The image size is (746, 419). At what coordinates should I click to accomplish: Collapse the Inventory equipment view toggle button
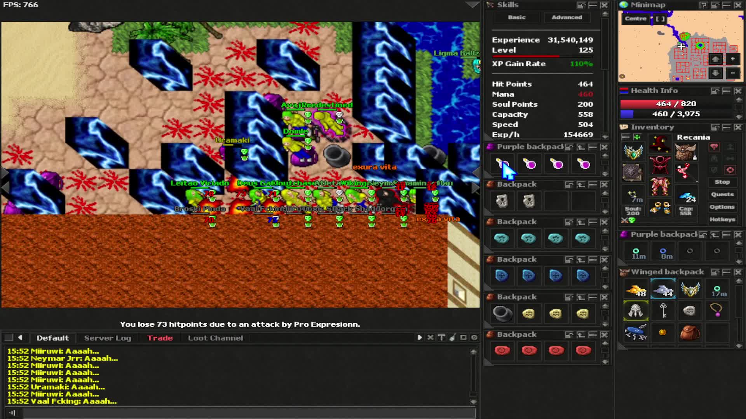625,137
